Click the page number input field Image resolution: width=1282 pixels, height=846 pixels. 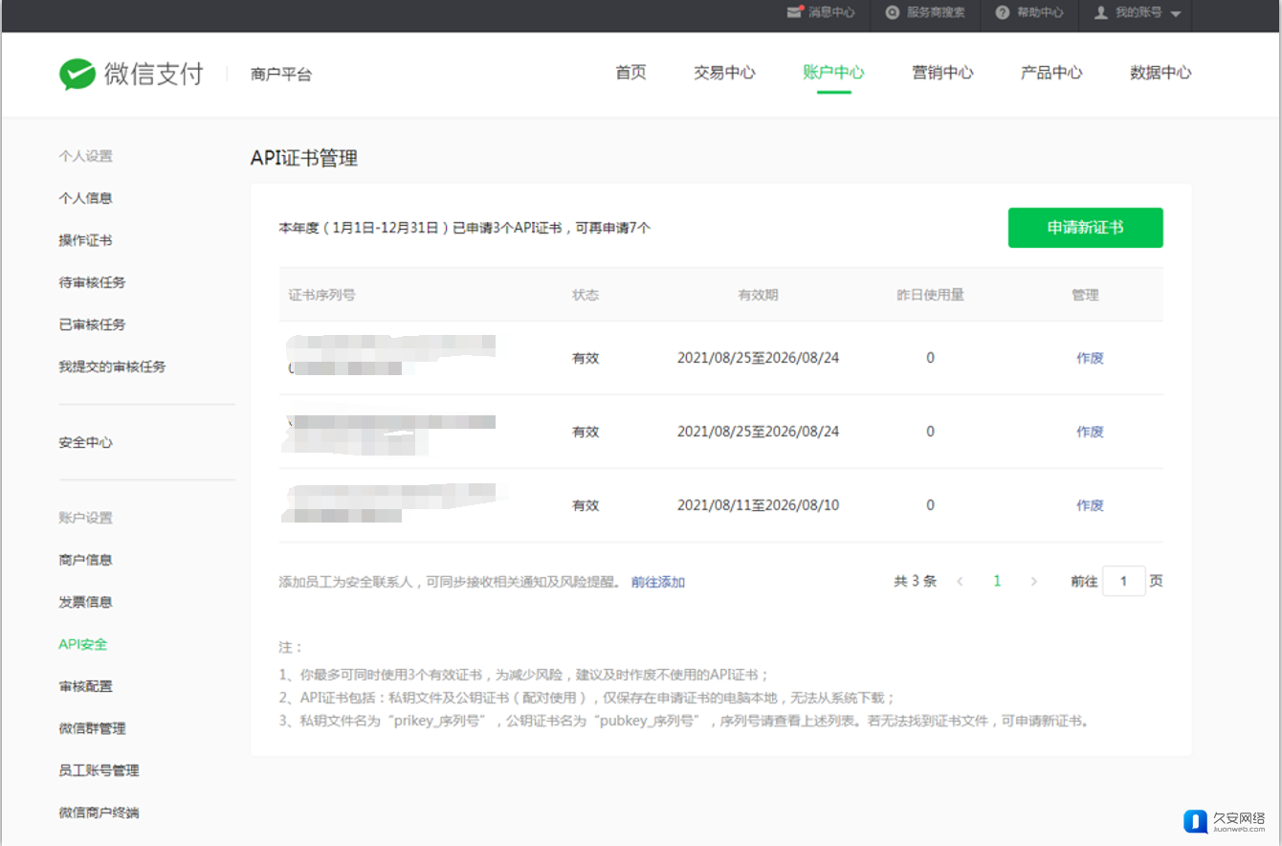click(x=1123, y=581)
